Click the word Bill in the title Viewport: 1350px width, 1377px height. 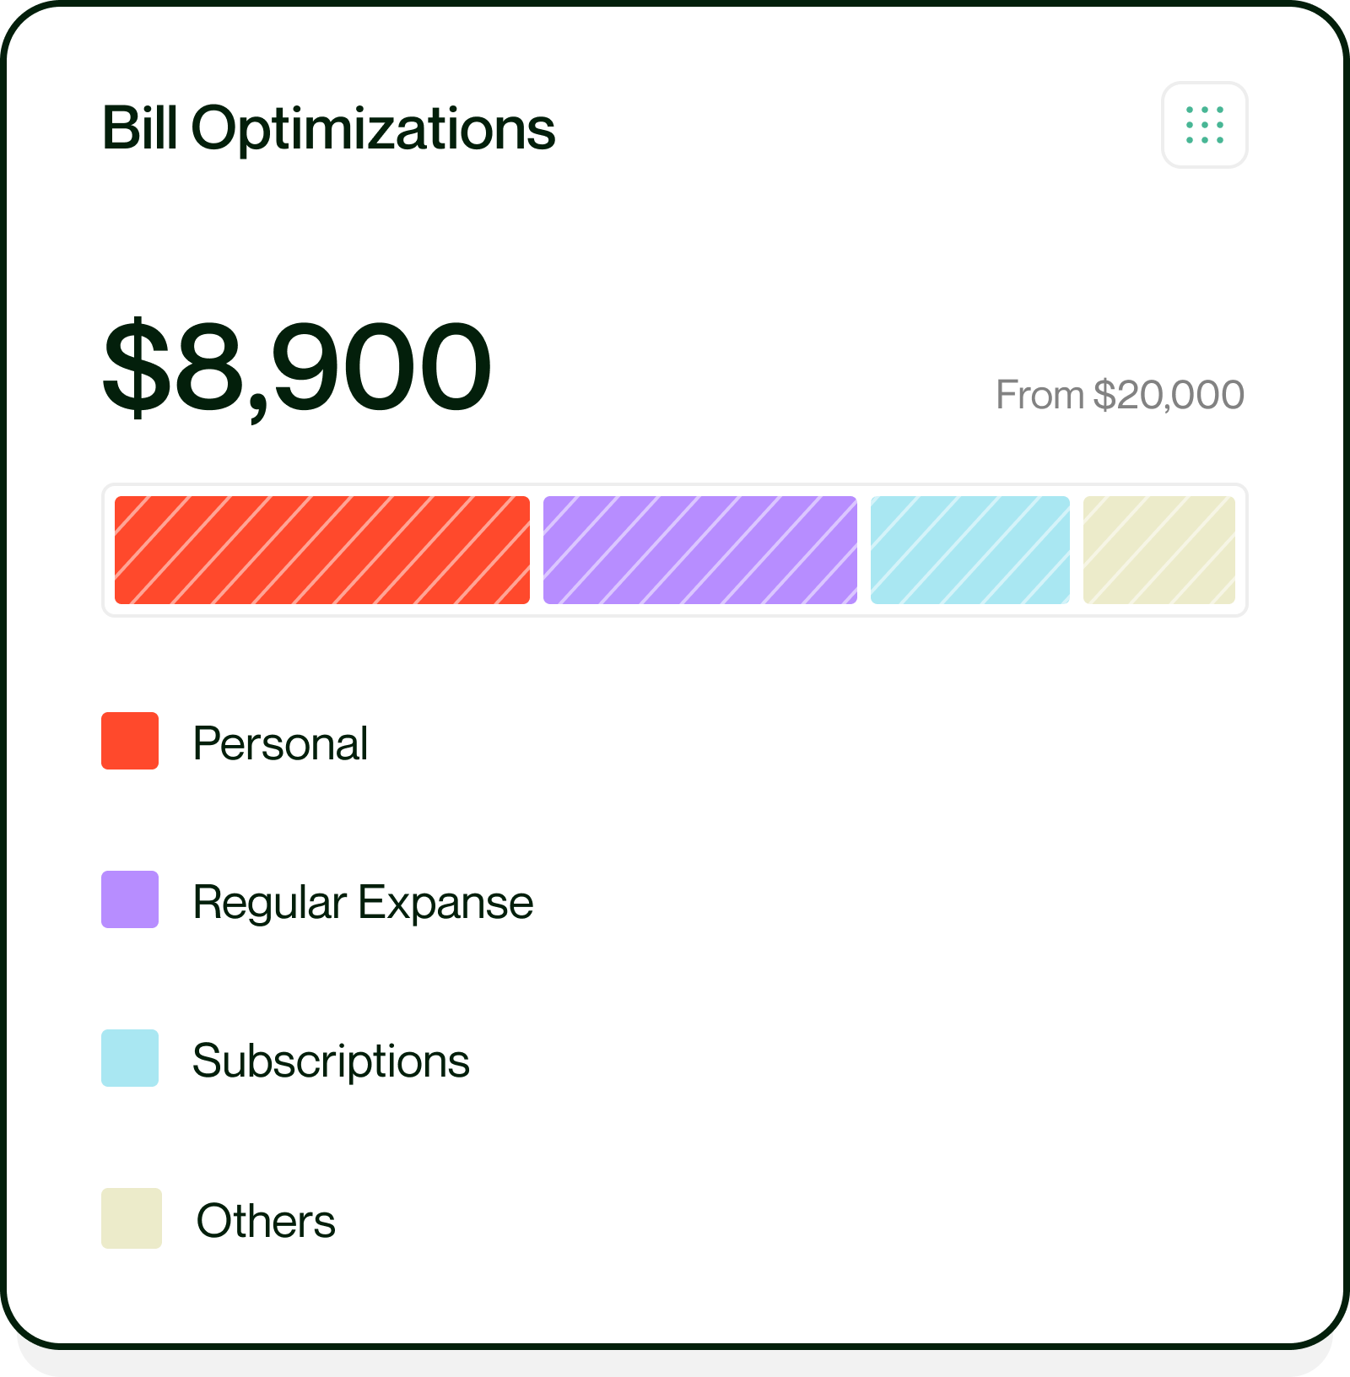(x=139, y=128)
